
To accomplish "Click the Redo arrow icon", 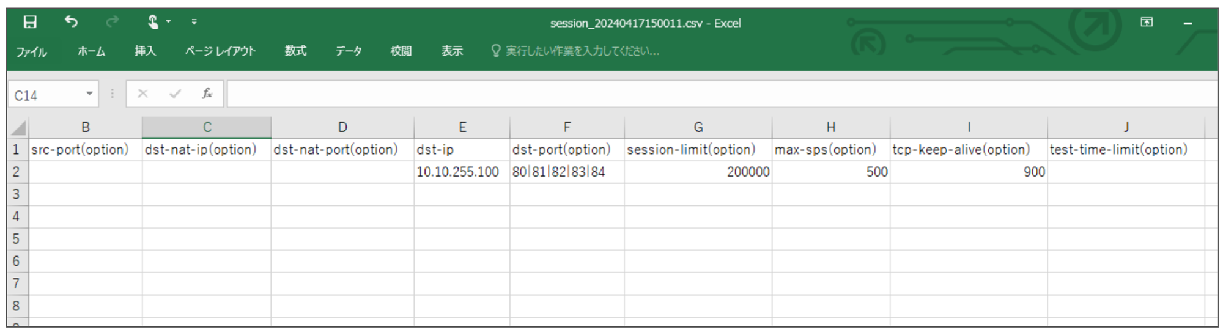I will click(x=112, y=22).
